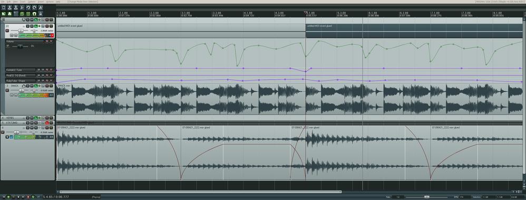Solo the SMACK track
526x200 pixels.
tap(51, 86)
